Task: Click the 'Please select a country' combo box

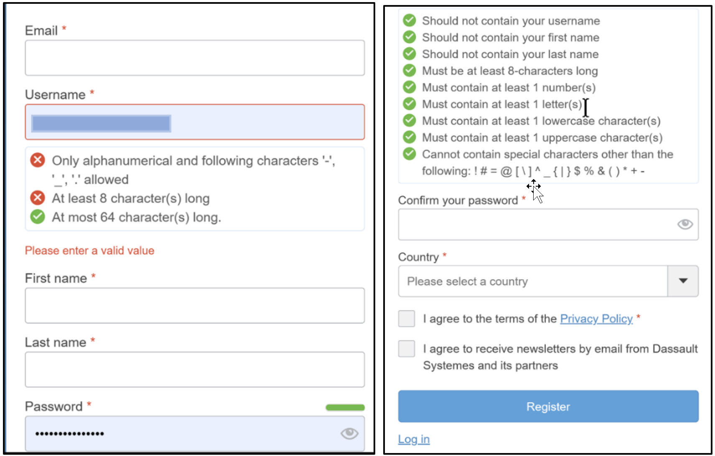Action: pyautogui.click(x=533, y=281)
